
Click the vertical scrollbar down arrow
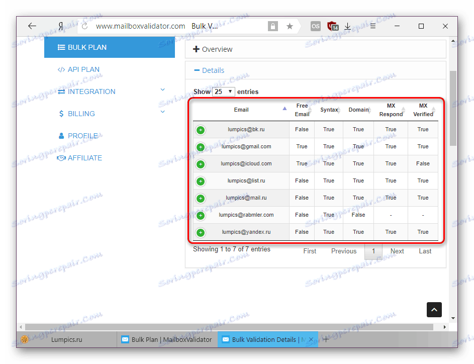453,318
